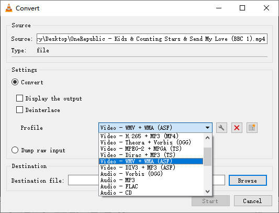Viewport: 279px width, 213px height.
Task: Click the Cancel button
Action: (253, 201)
